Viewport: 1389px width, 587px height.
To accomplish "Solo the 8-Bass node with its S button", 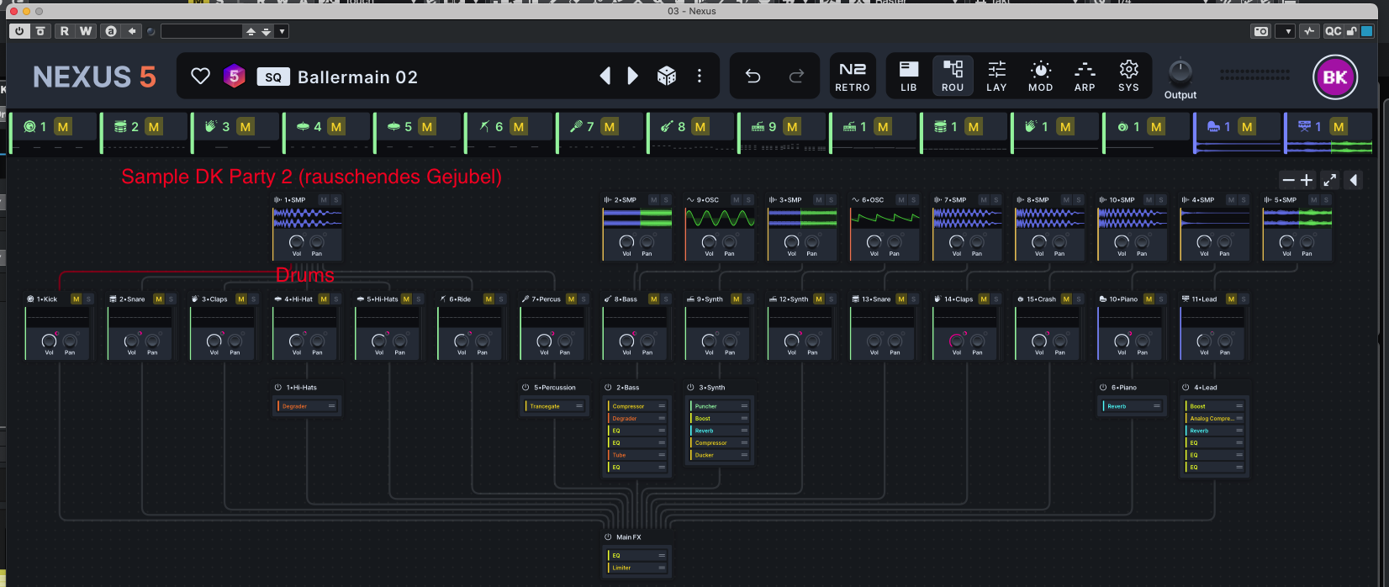I will tap(666, 299).
